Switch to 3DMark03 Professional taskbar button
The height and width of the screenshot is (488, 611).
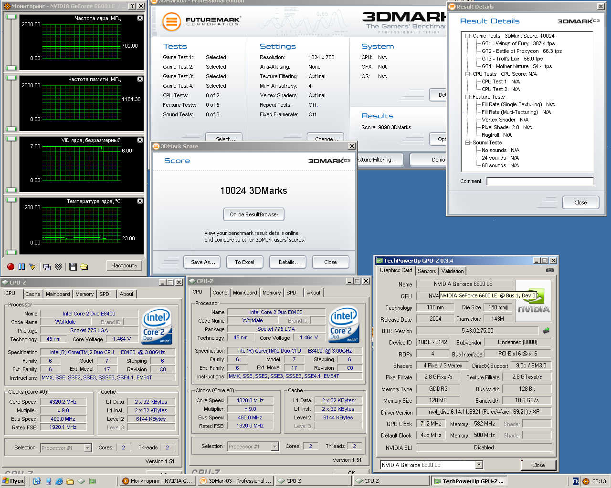coord(235,481)
